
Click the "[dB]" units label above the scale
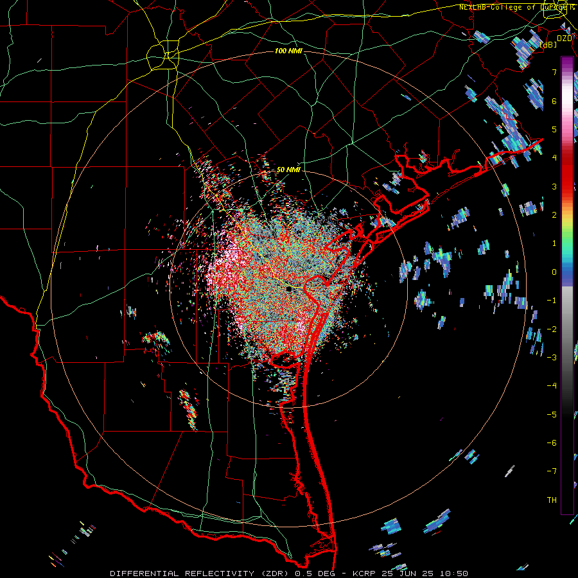point(548,45)
